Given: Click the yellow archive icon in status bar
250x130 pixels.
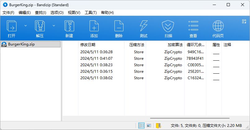Looking at the screenshot, I should pyautogui.click(x=158, y=126).
